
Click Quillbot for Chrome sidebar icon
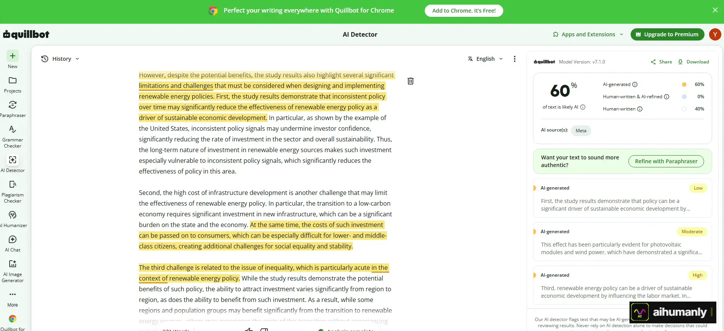13,319
